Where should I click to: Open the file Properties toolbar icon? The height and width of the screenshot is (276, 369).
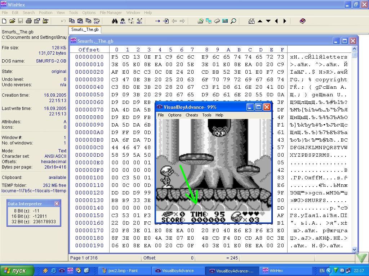37,21
